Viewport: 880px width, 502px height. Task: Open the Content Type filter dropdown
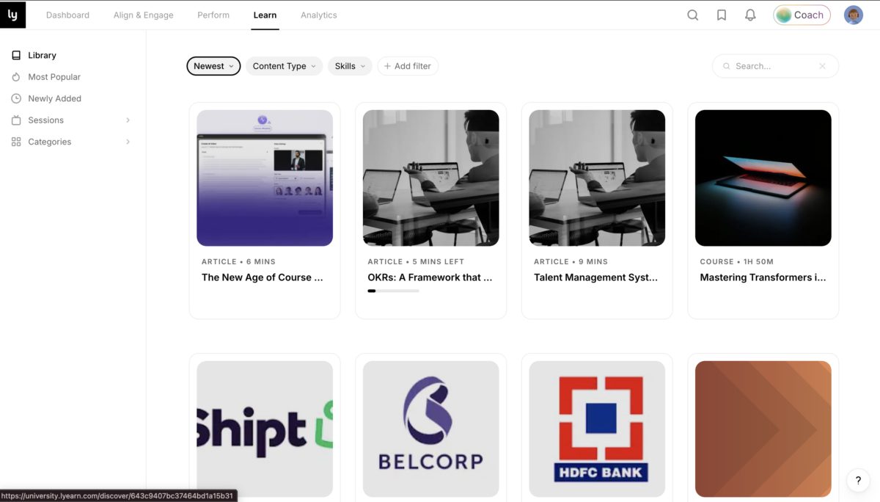click(x=284, y=66)
